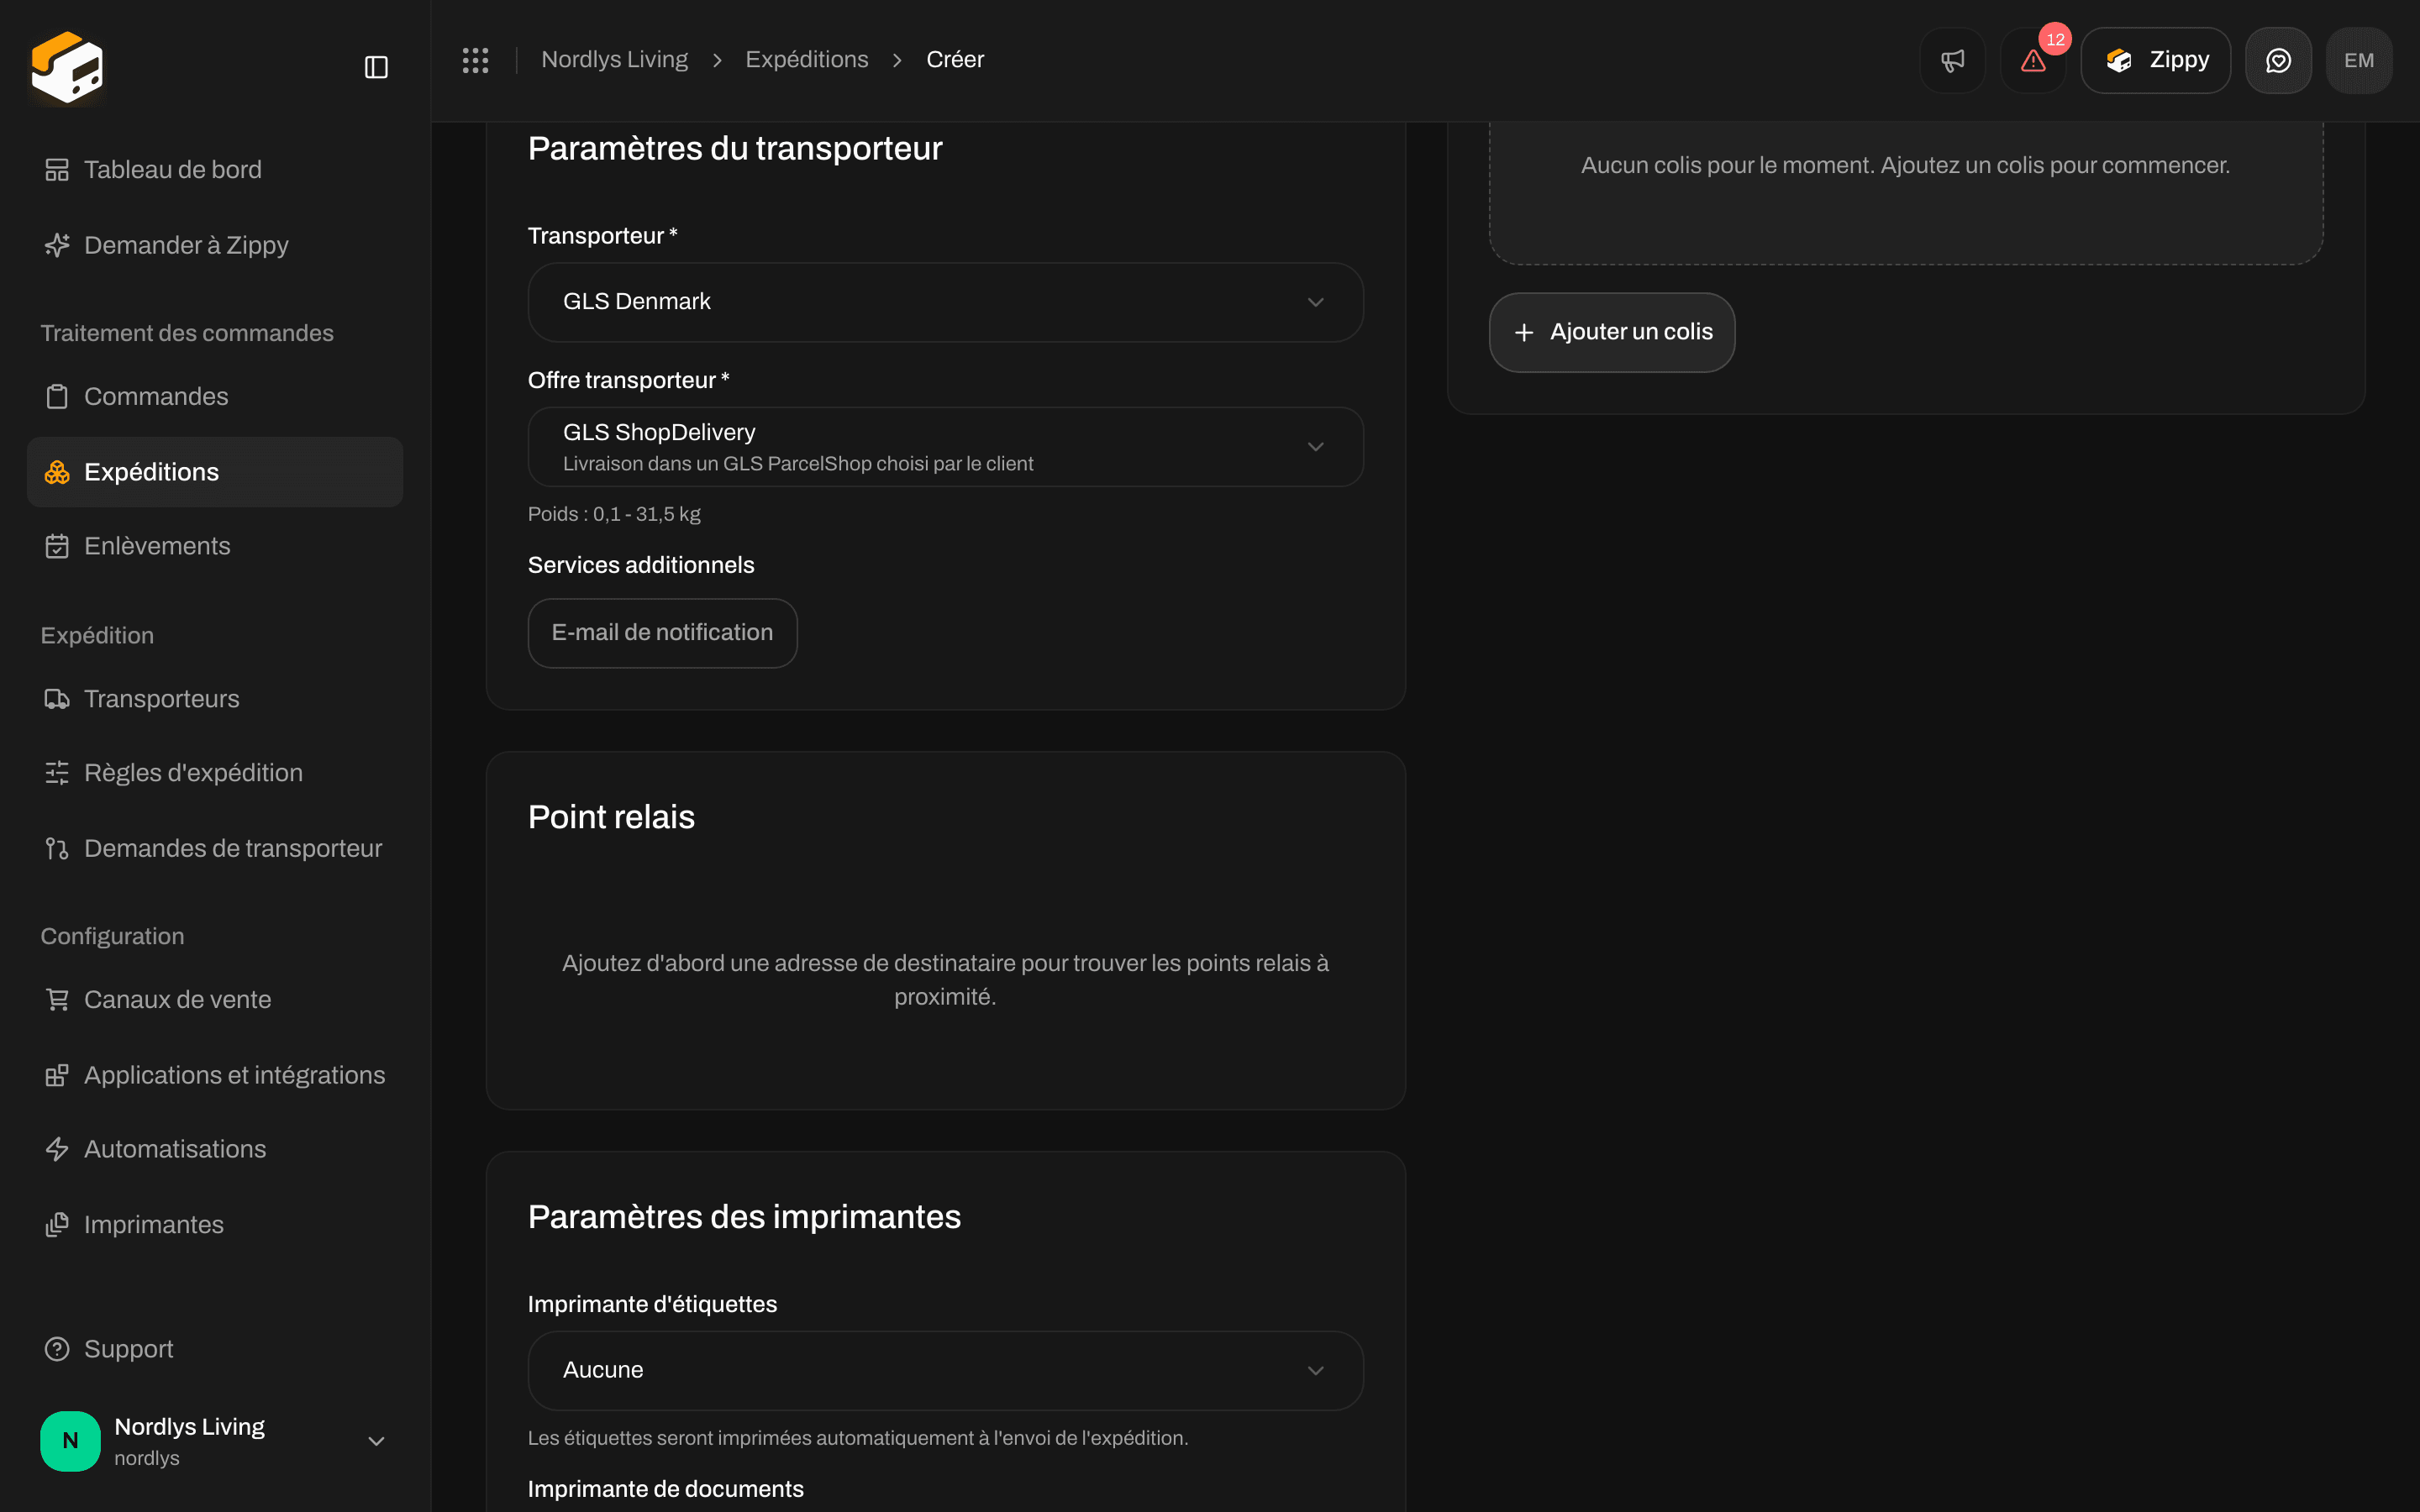The width and height of the screenshot is (2420, 1512).
Task: Collapse the sidebar panel icon
Action: [376, 67]
